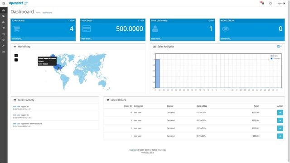
Task: Open test user in first activity entry
Action: pos(16,106)
